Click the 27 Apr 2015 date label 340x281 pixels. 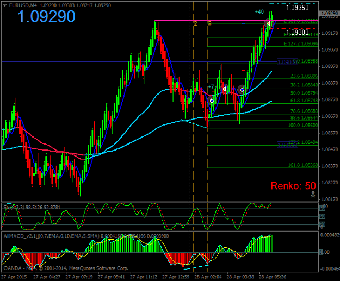[x=14, y=277]
